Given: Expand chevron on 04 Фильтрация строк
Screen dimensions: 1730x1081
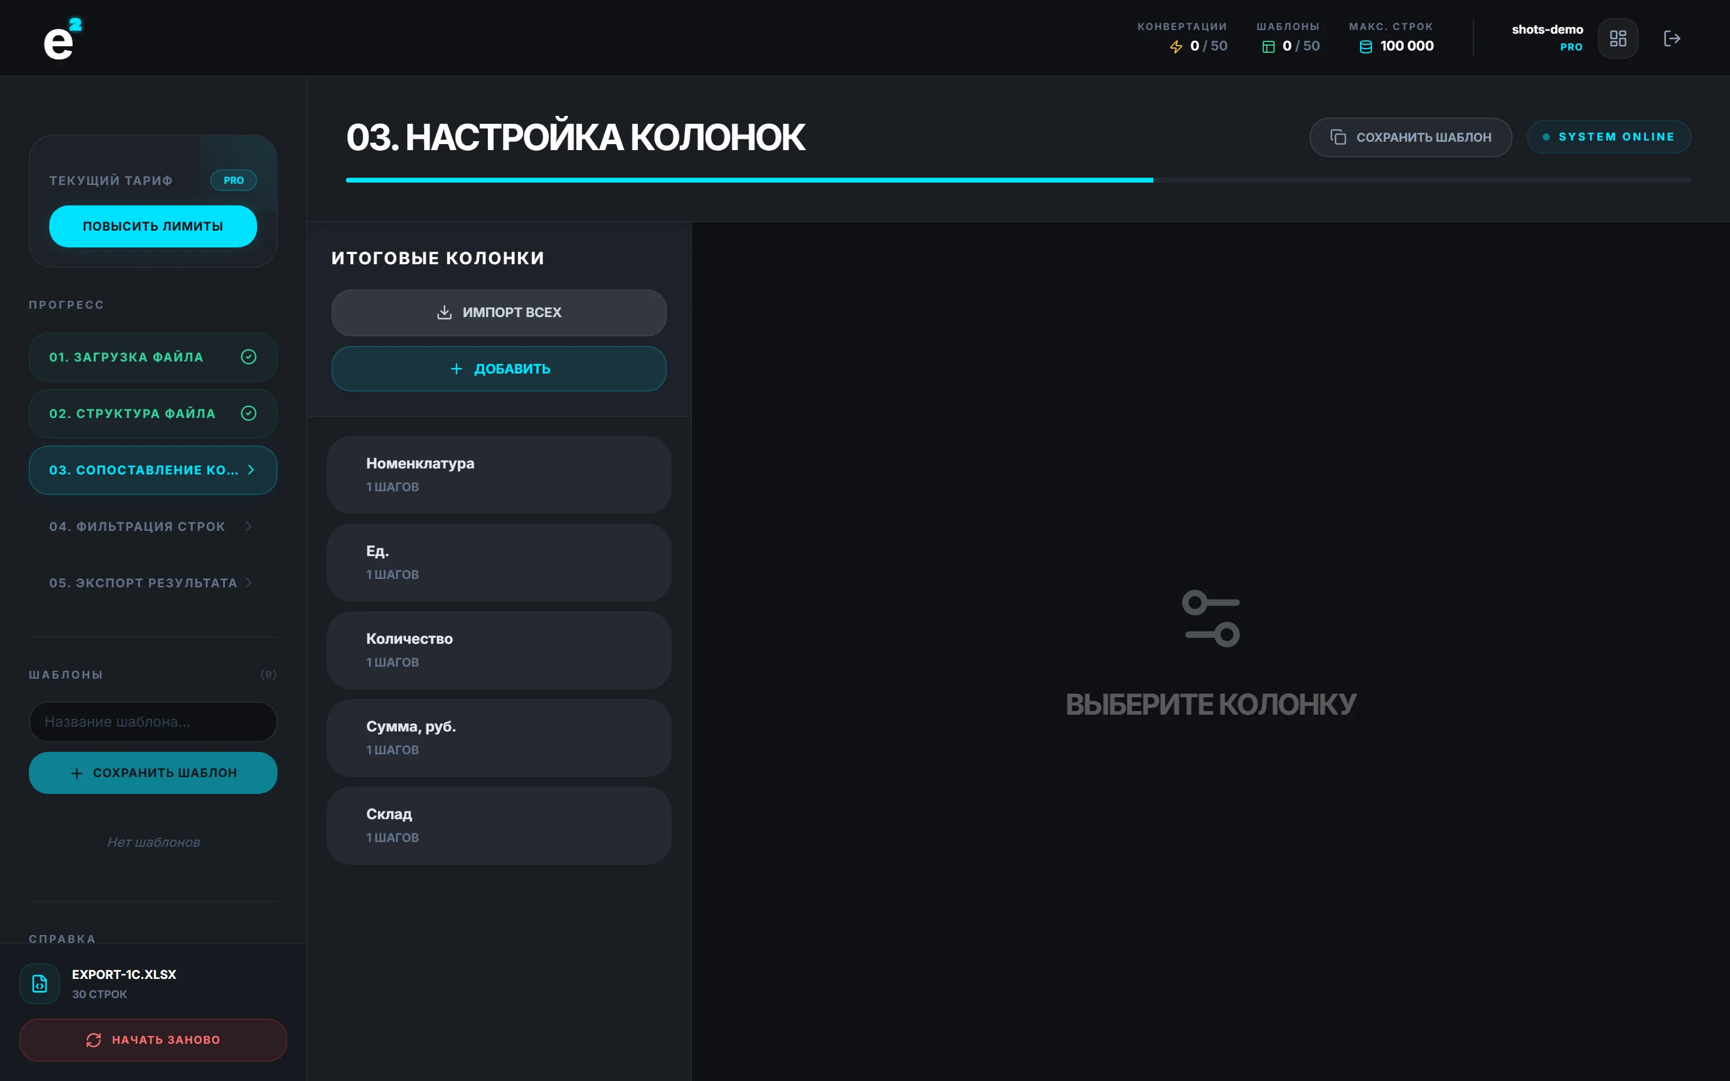Looking at the screenshot, I should [249, 526].
